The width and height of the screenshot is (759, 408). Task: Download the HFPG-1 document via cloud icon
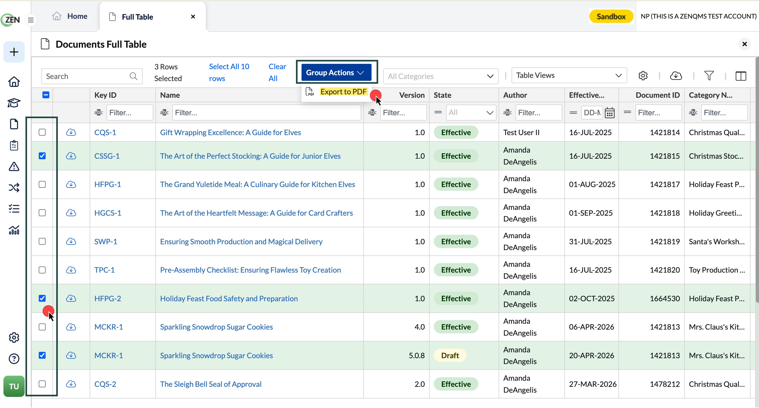click(x=71, y=185)
